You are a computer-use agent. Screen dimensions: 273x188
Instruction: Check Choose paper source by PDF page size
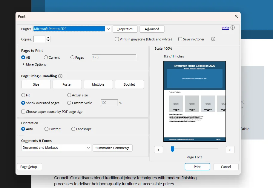[x=23, y=112]
